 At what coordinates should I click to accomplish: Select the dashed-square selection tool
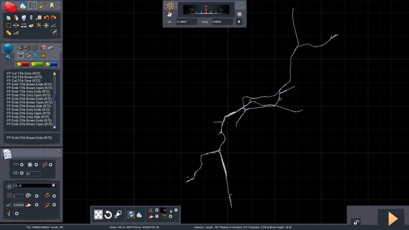[9, 25]
